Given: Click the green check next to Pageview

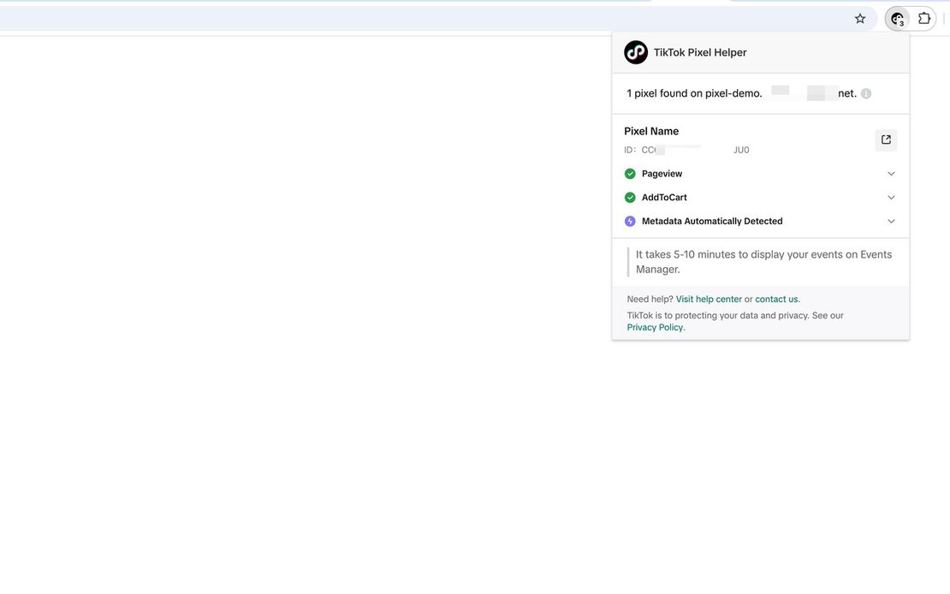Looking at the screenshot, I should 630,174.
